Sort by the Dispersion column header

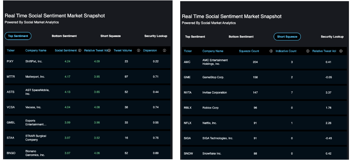click(x=150, y=50)
